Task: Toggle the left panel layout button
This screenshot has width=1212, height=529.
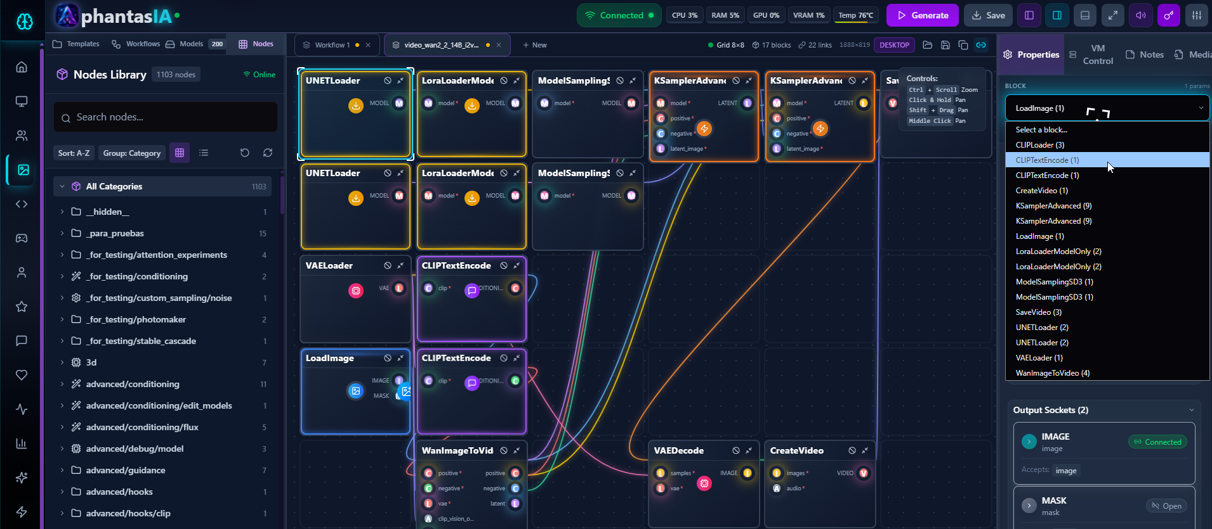Action: (x=1029, y=15)
